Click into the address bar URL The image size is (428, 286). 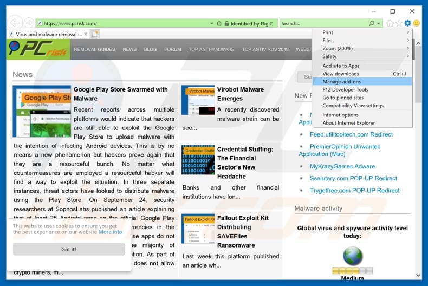[x=70, y=23]
